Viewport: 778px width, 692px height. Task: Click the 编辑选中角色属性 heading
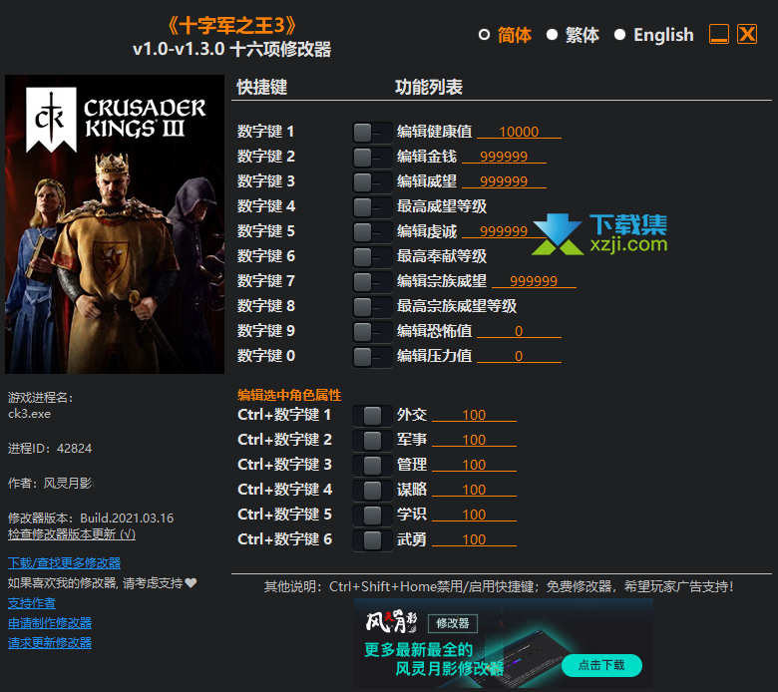tap(289, 395)
